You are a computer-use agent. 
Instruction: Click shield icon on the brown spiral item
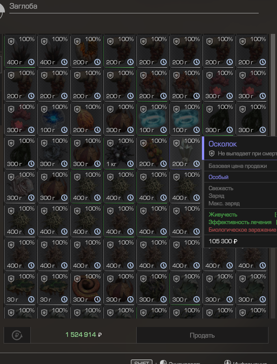(77, 278)
